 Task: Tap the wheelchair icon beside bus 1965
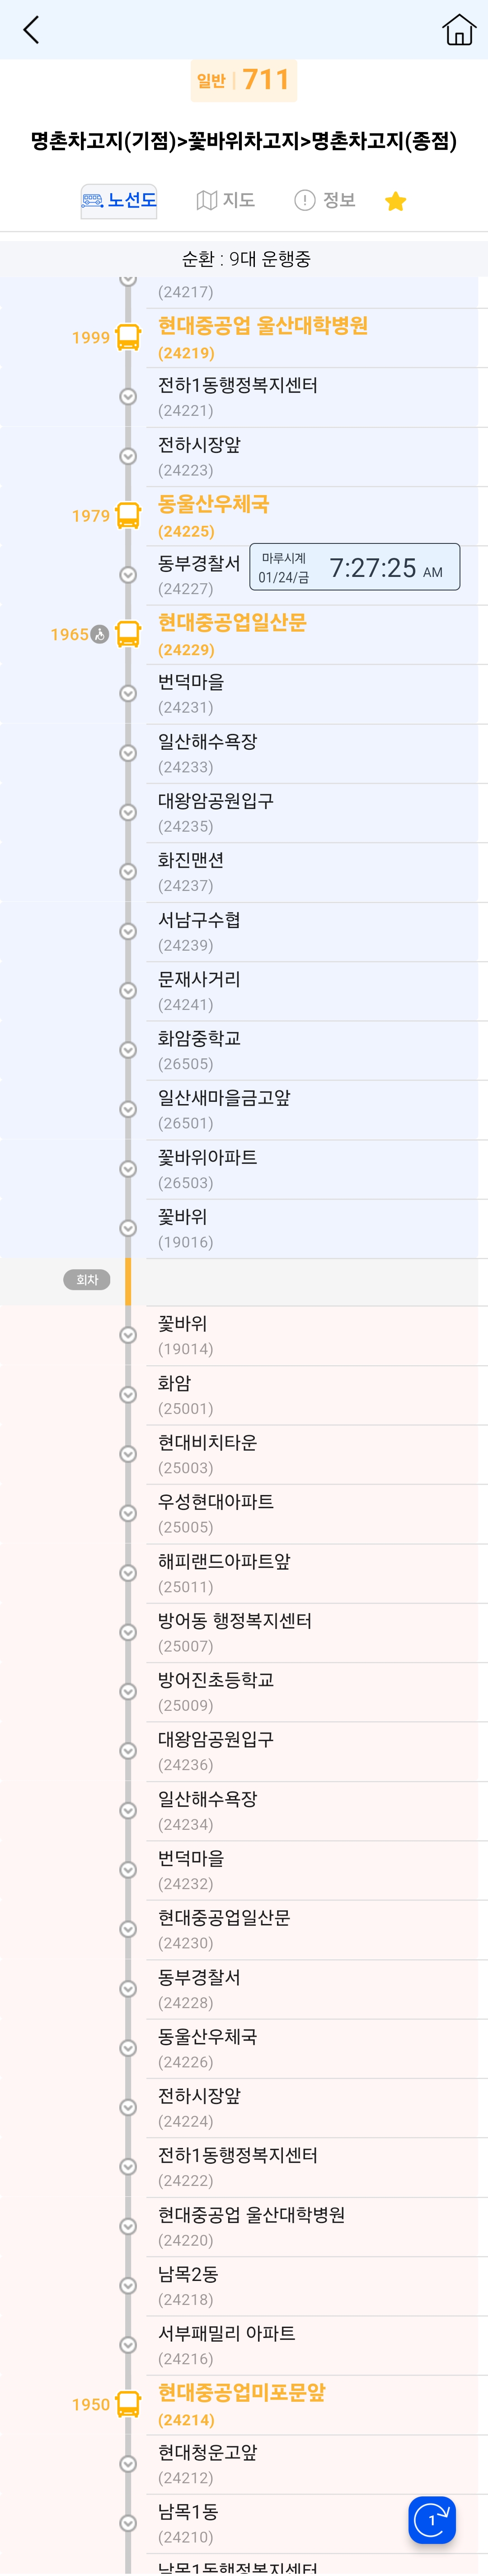tap(100, 634)
